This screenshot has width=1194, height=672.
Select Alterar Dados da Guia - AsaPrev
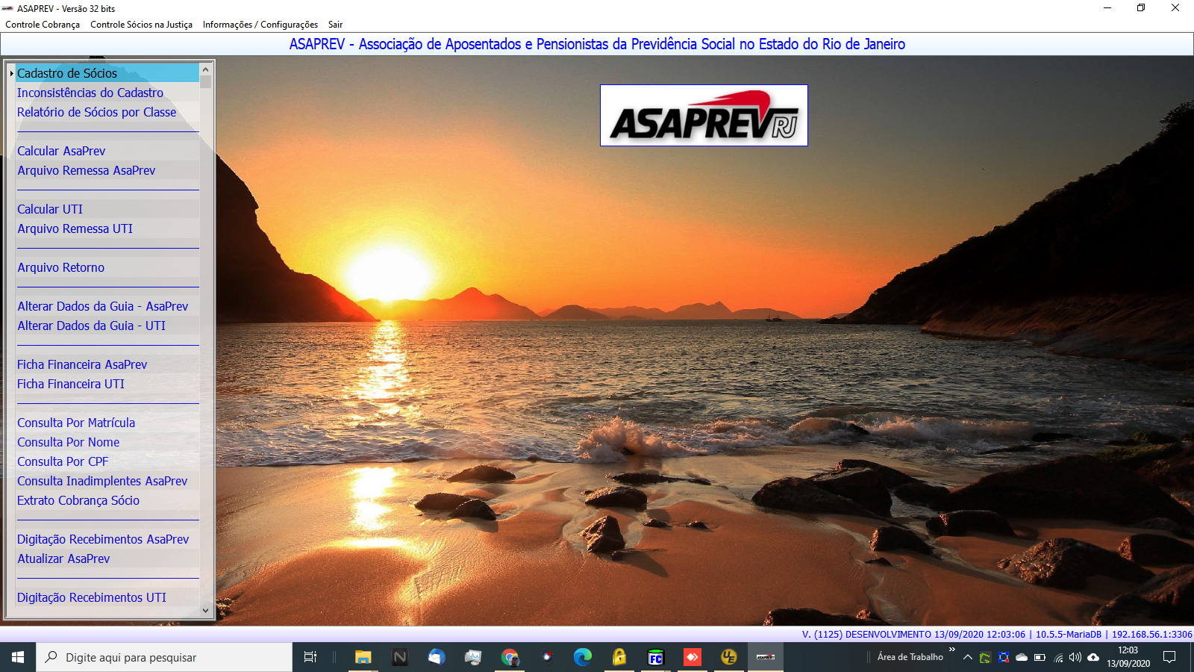(107, 306)
